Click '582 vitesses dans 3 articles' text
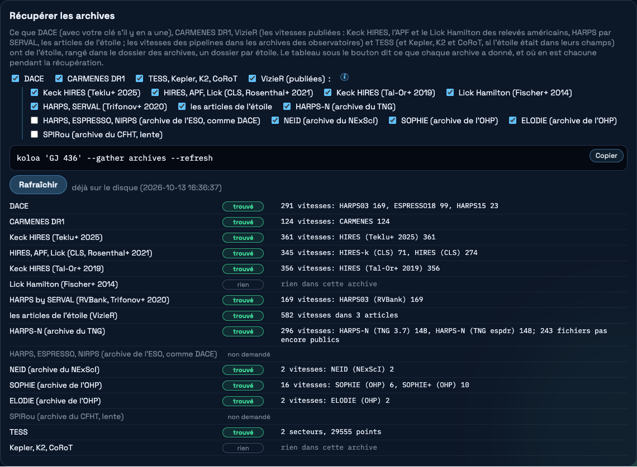This screenshot has height=467, width=637. click(339, 315)
